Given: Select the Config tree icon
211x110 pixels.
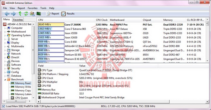Looking at the screenshot, I should point(8,72).
